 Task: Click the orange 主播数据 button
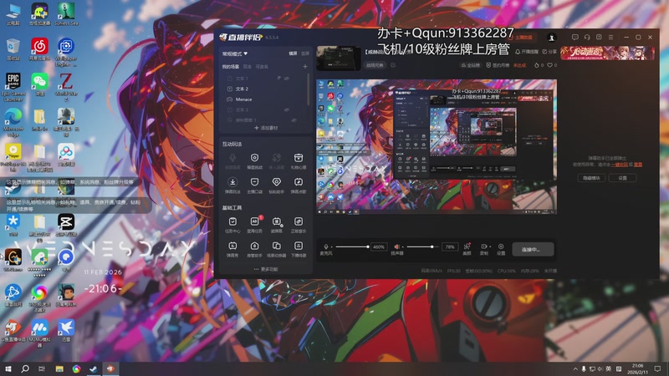(520, 38)
